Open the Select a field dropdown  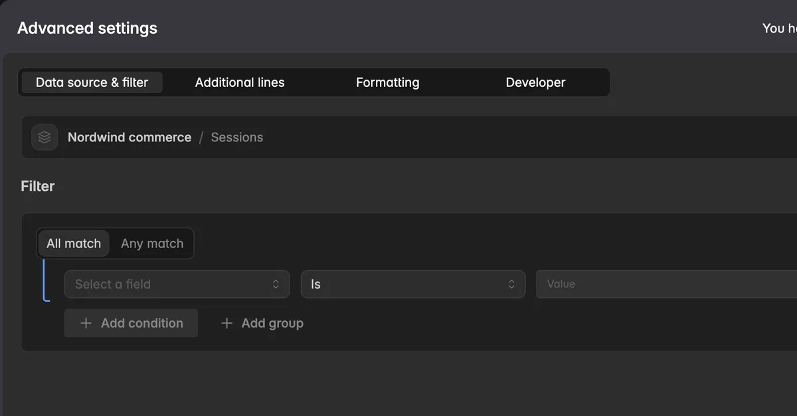pos(177,284)
